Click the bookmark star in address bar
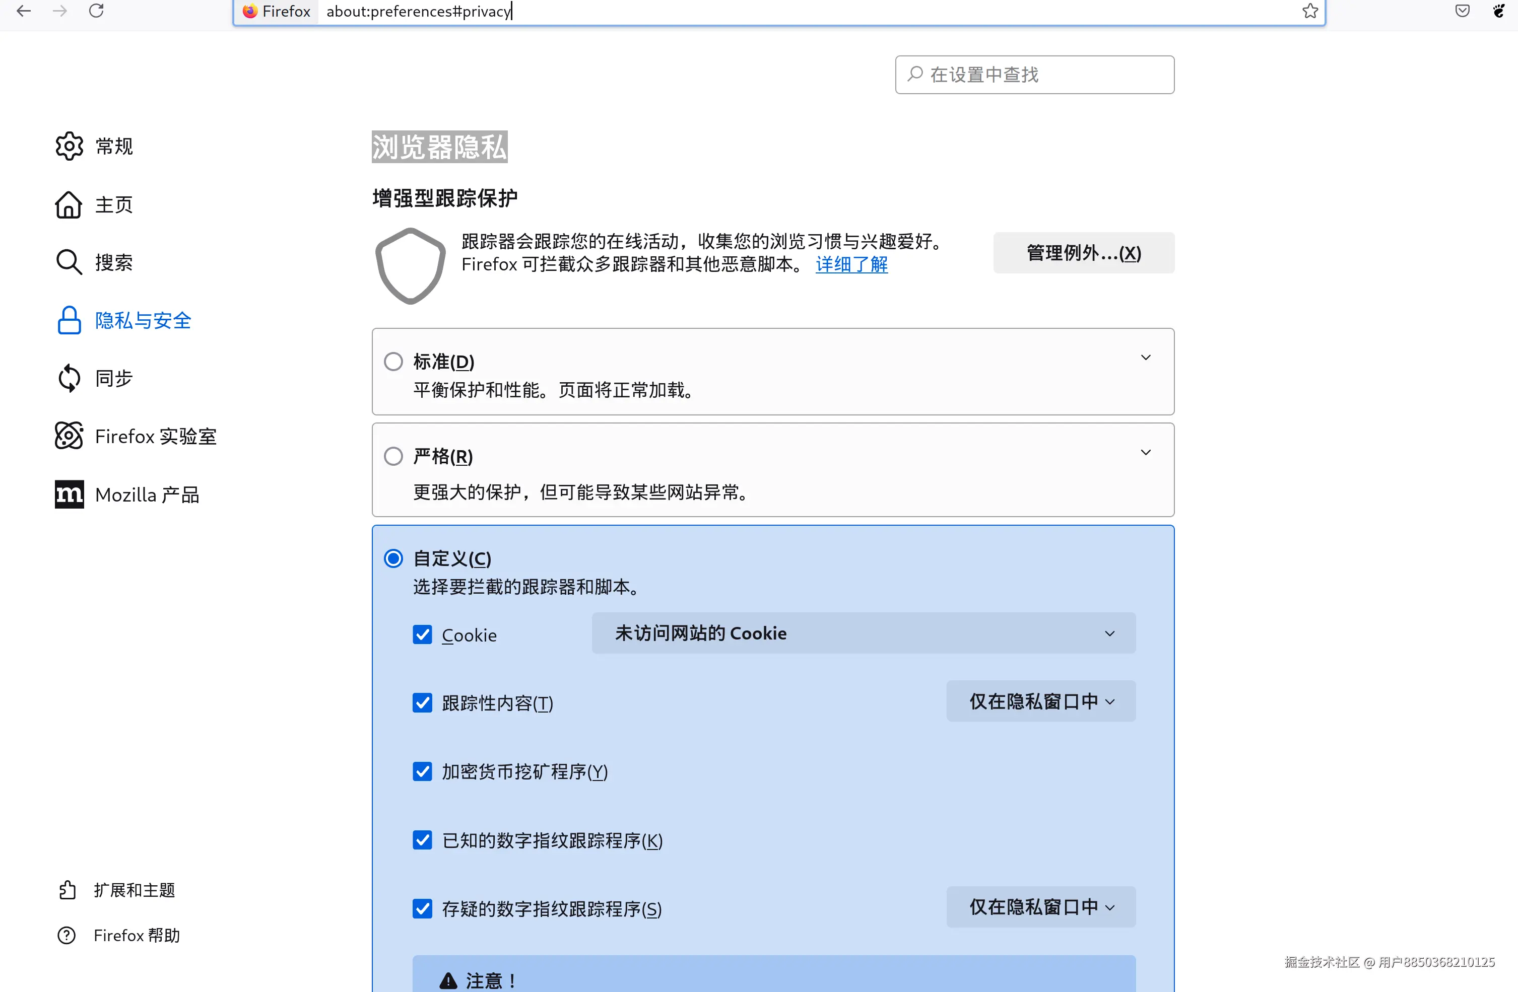 pos(1310,11)
